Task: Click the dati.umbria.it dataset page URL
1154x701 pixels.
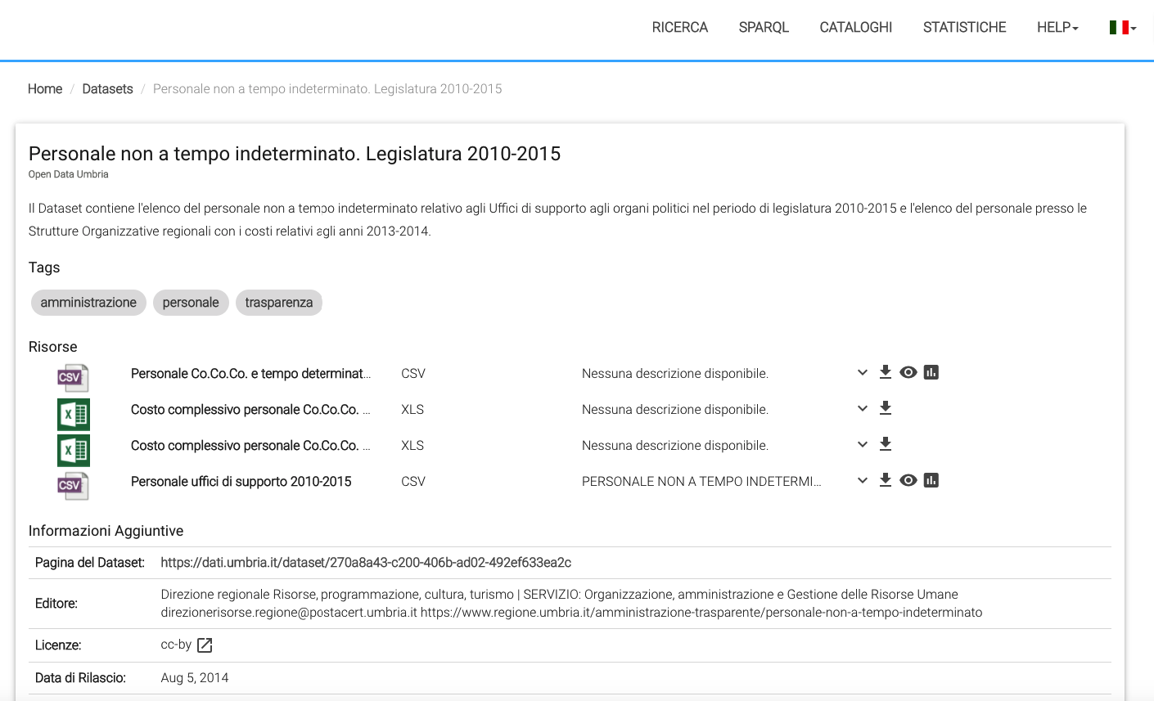Action: [366, 563]
